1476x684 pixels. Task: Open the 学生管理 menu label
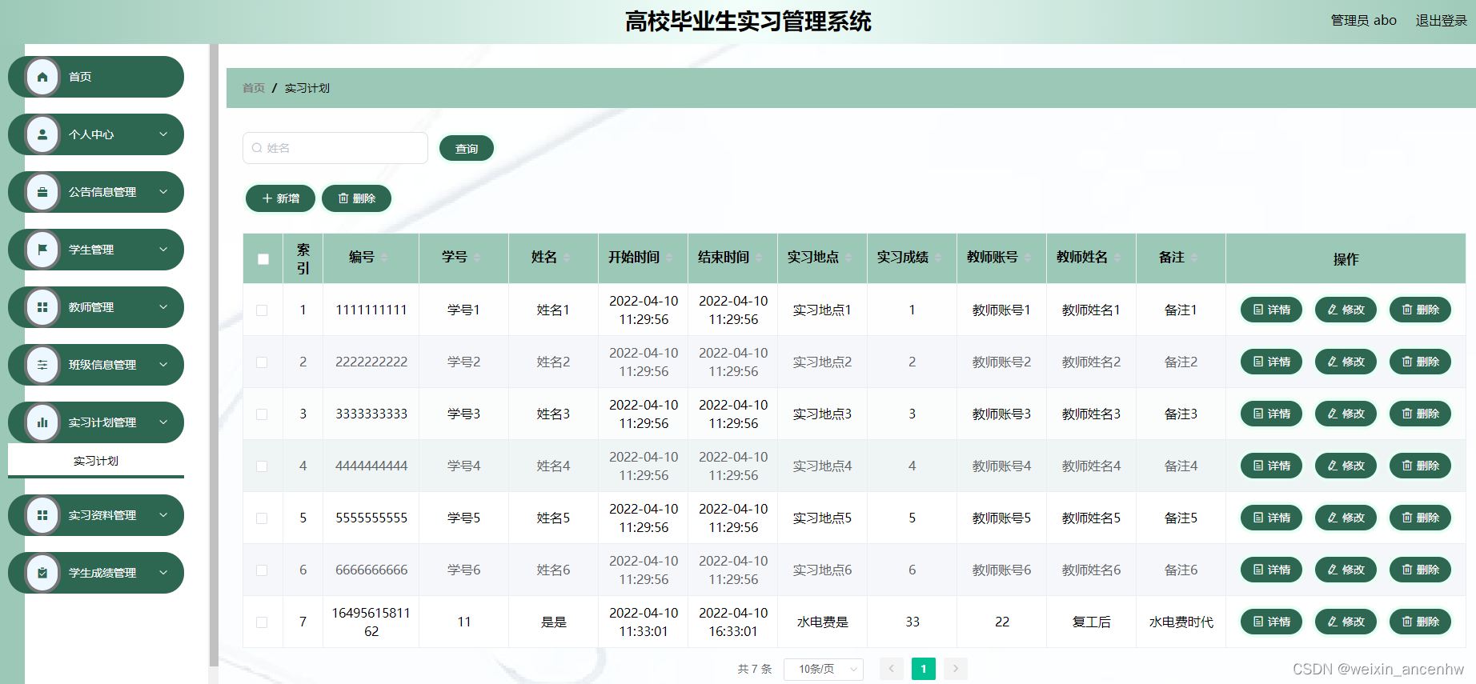[x=91, y=250]
